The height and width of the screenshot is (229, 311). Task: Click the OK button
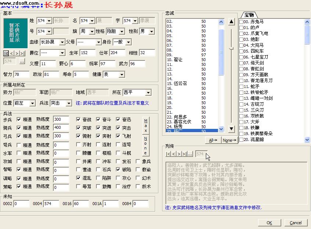pos(269,223)
